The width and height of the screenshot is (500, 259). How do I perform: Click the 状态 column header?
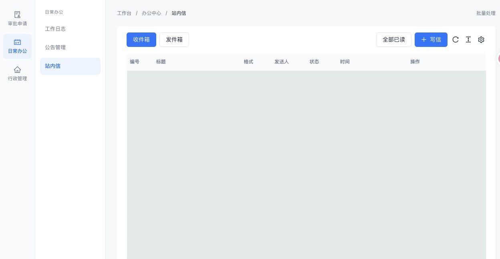click(315, 62)
